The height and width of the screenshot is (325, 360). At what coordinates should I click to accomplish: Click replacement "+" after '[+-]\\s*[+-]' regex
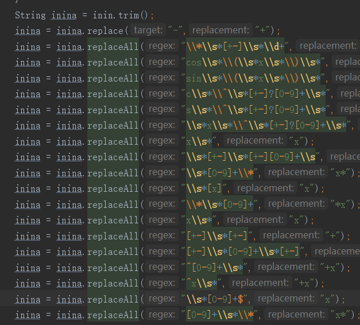click(x=332, y=236)
